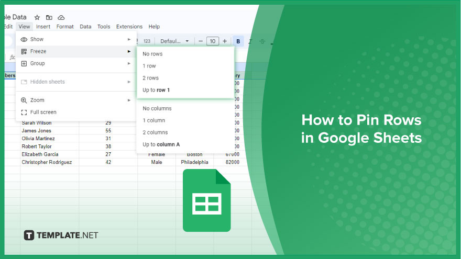Select cell containing Christopher Rodriguez
This screenshot has height=259, width=461.
(x=49, y=162)
